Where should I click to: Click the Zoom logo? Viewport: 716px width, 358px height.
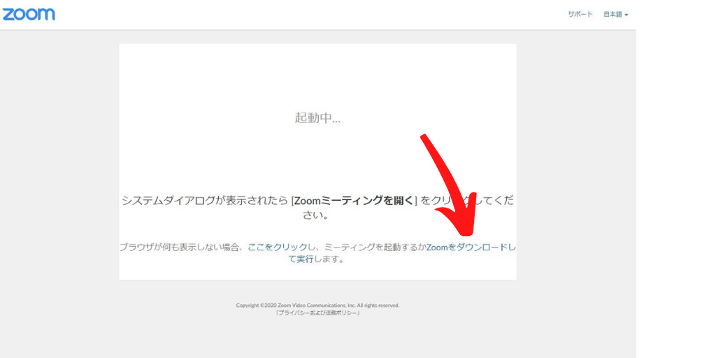tap(29, 14)
